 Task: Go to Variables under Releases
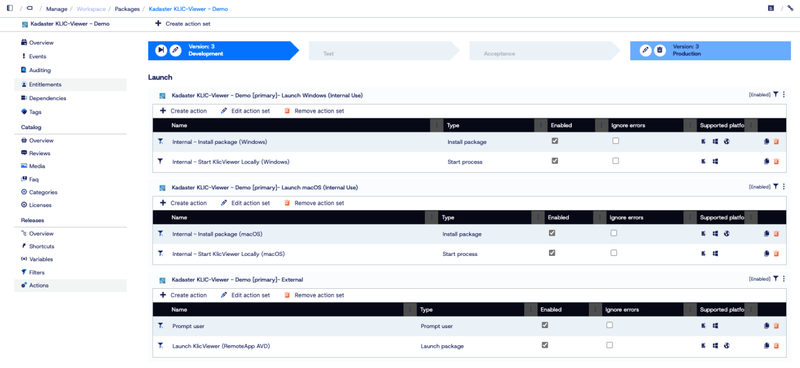(x=41, y=259)
